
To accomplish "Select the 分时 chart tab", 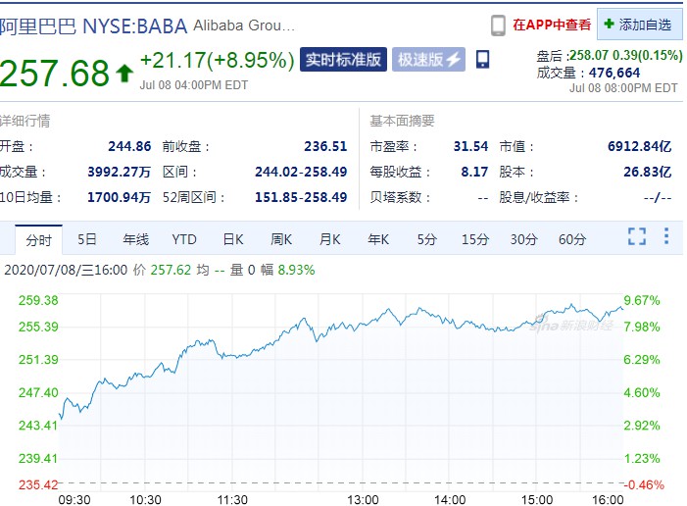I will 38,240.
